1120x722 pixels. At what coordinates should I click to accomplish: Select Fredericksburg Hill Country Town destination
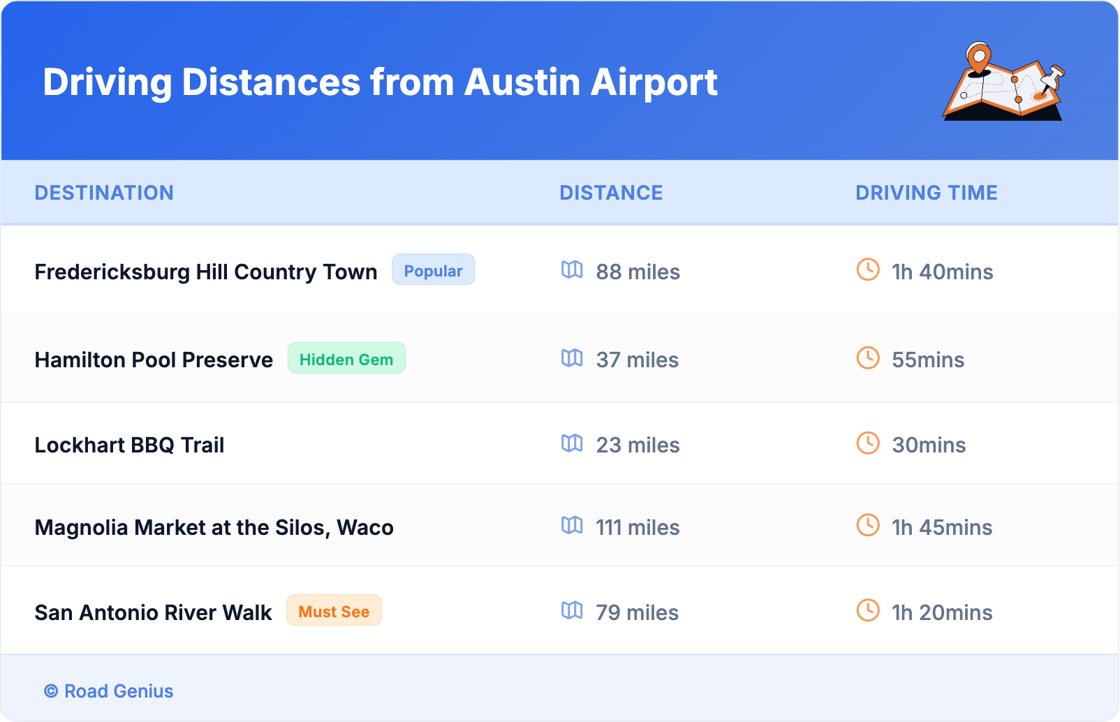[x=206, y=272]
